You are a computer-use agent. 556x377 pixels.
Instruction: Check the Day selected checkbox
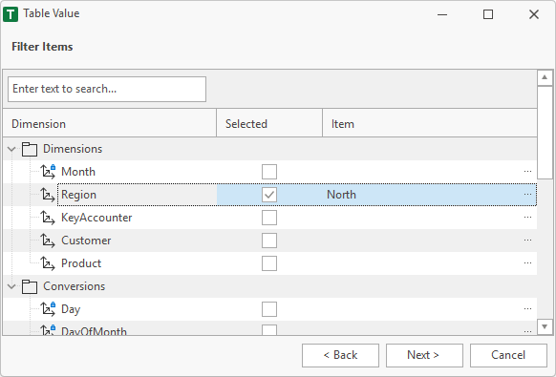[269, 309]
